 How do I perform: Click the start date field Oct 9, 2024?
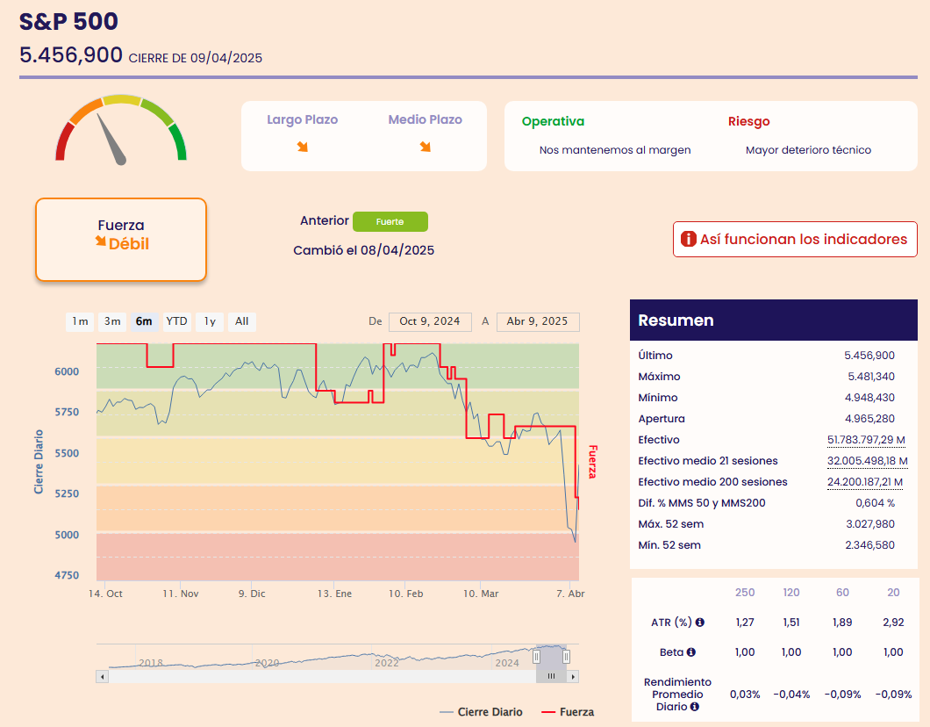pos(430,321)
